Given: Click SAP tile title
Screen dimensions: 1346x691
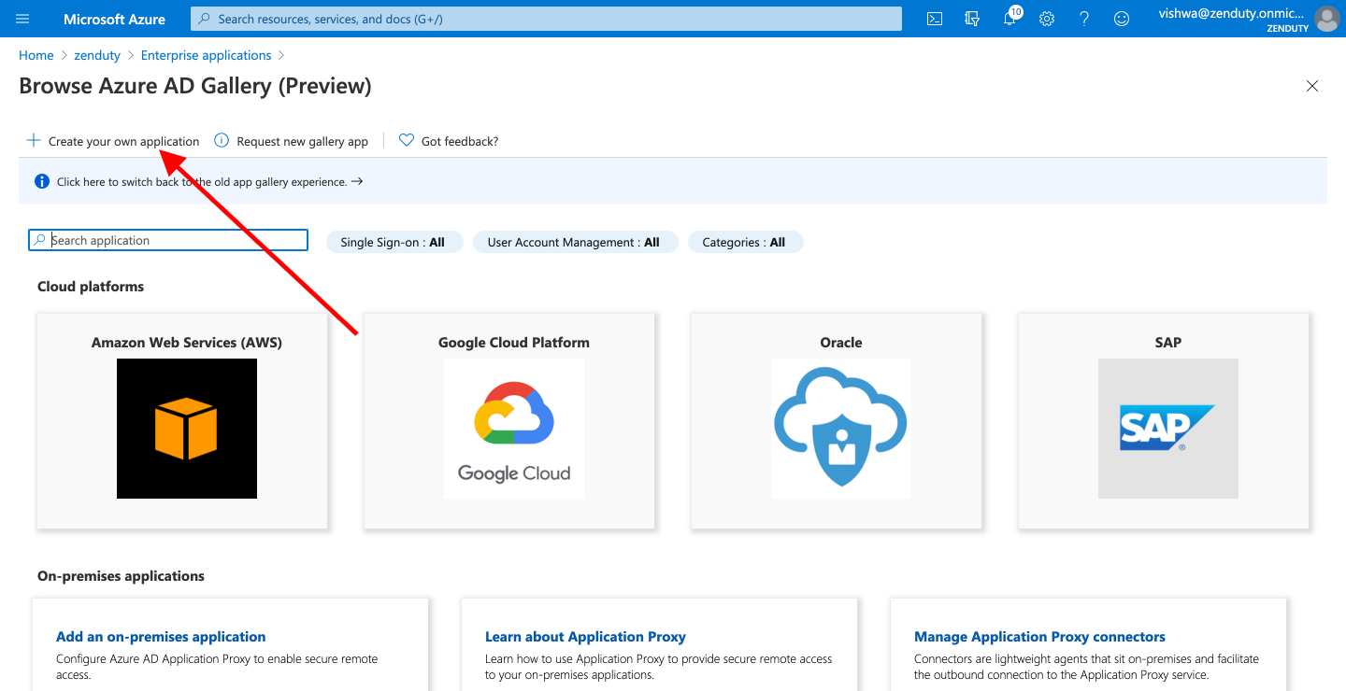Looking at the screenshot, I should click(x=1168, y=343).
